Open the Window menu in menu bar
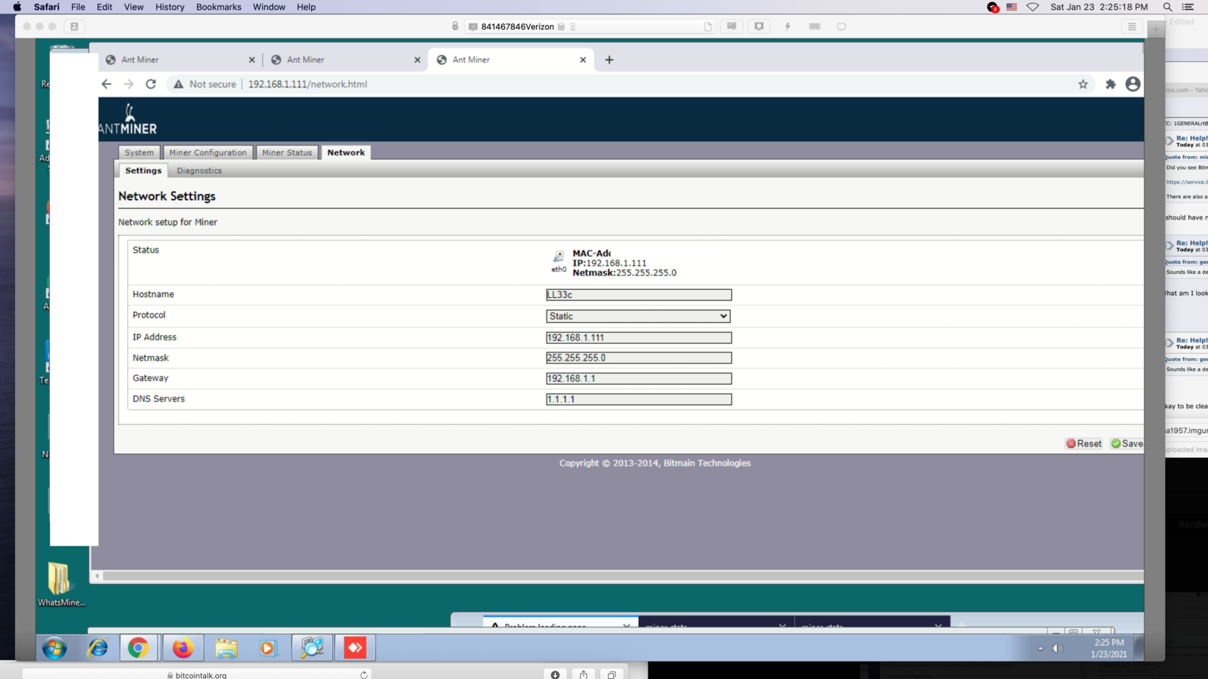Viewport: 1208px width, 679px height. point(269,7)
